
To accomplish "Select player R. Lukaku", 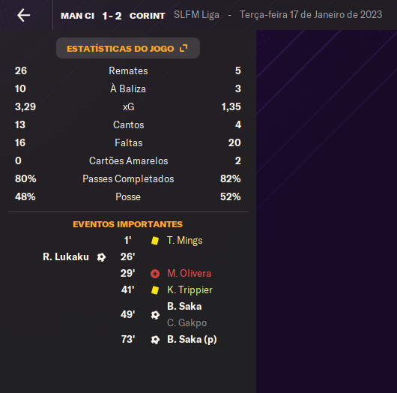I will 66,256.
